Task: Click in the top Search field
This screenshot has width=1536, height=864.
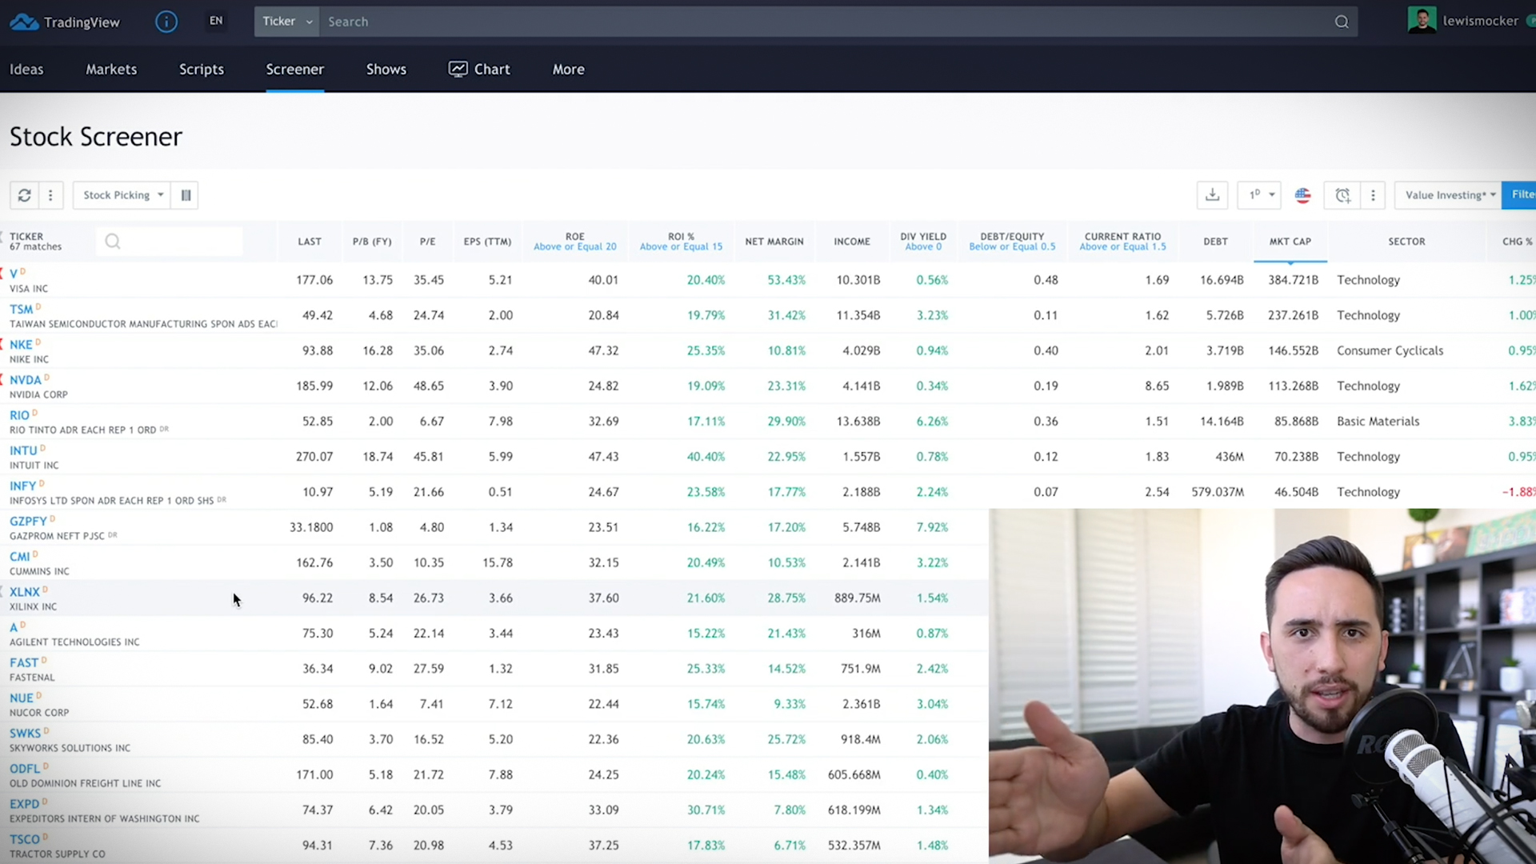Action: [824, 22]
